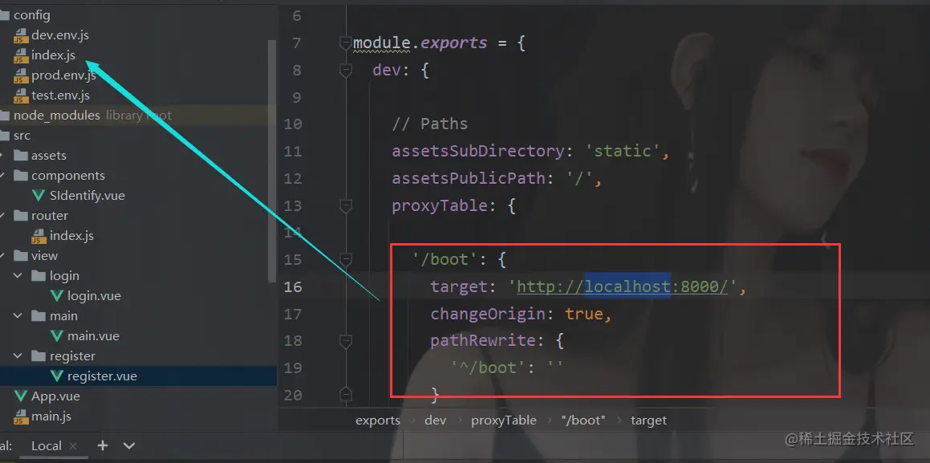Click the target breadcrumb
This screenshot has height=463, width=930.
pyautogui.click(x=648, y=420)
